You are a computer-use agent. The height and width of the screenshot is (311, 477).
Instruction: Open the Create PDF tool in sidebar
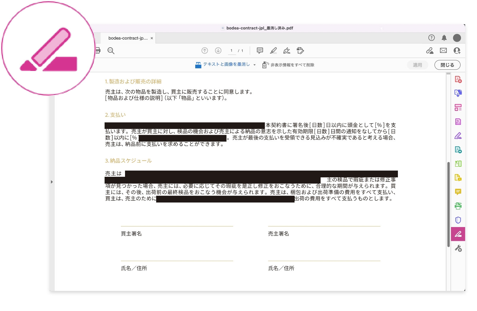pos(458,80)
